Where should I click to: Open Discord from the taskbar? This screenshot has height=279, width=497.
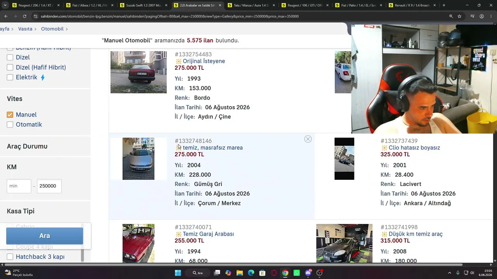pyautogui.click(x=308, y=273)
